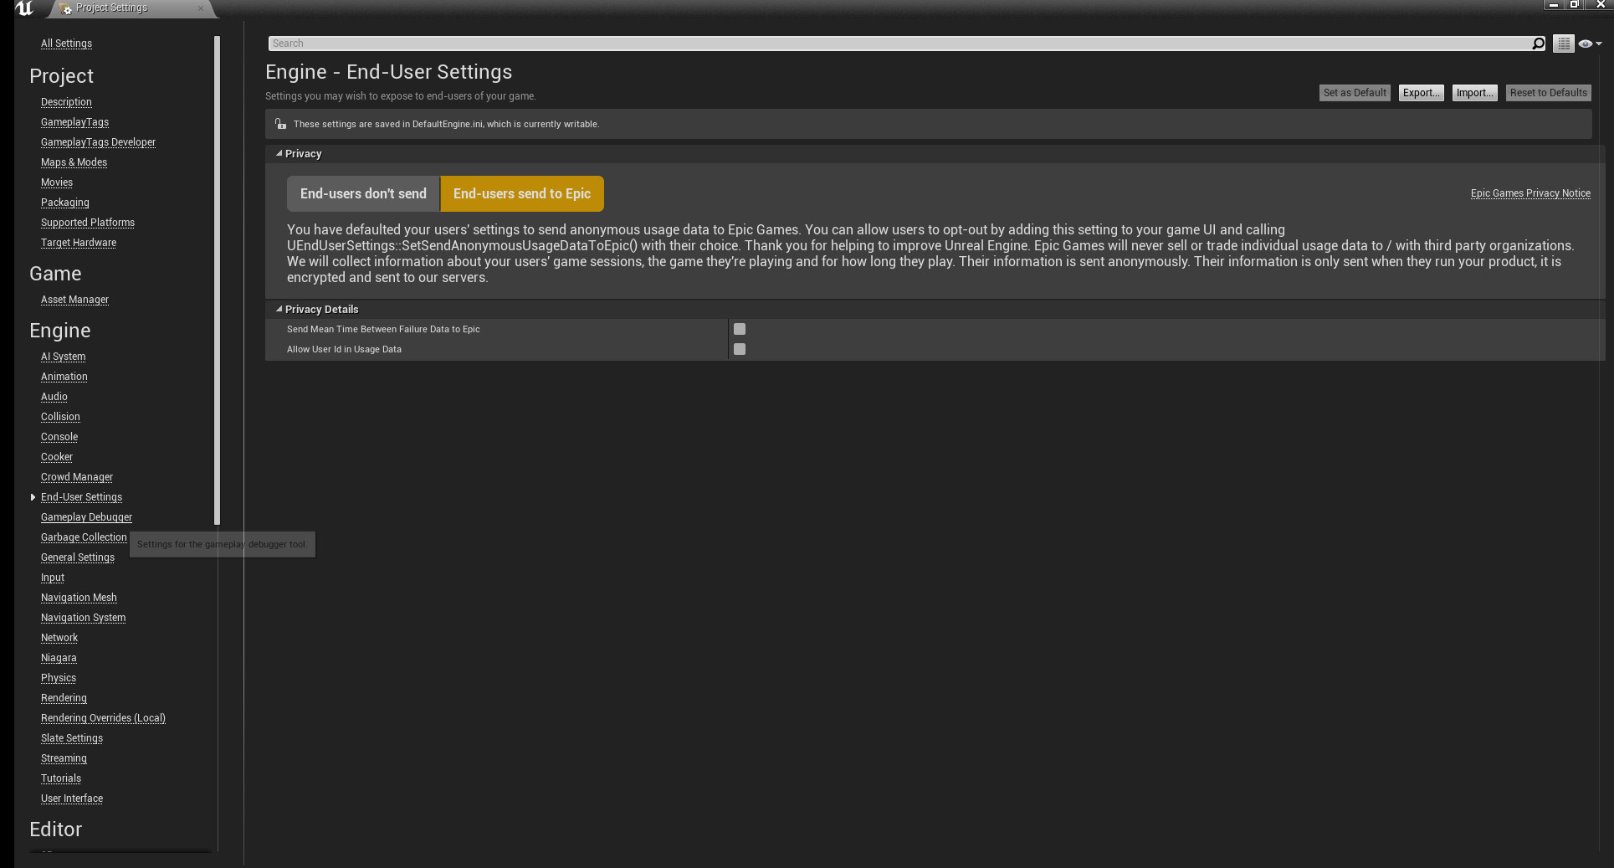Open General Settings page
Viewport: 1614px width, 868px height.
(x=78, y=557)
